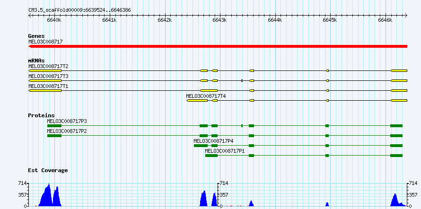Open the MELO3C008717T3 transcript label

tap(48, 76)
